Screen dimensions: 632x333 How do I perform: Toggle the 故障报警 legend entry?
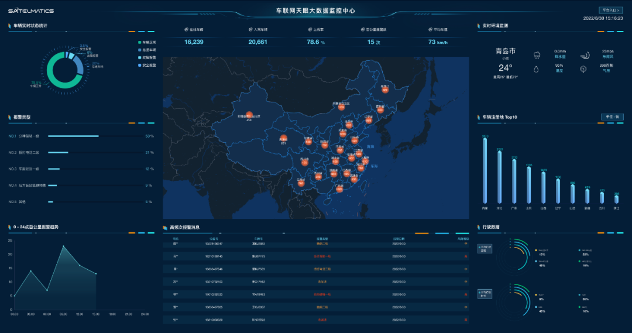(147, 58)
